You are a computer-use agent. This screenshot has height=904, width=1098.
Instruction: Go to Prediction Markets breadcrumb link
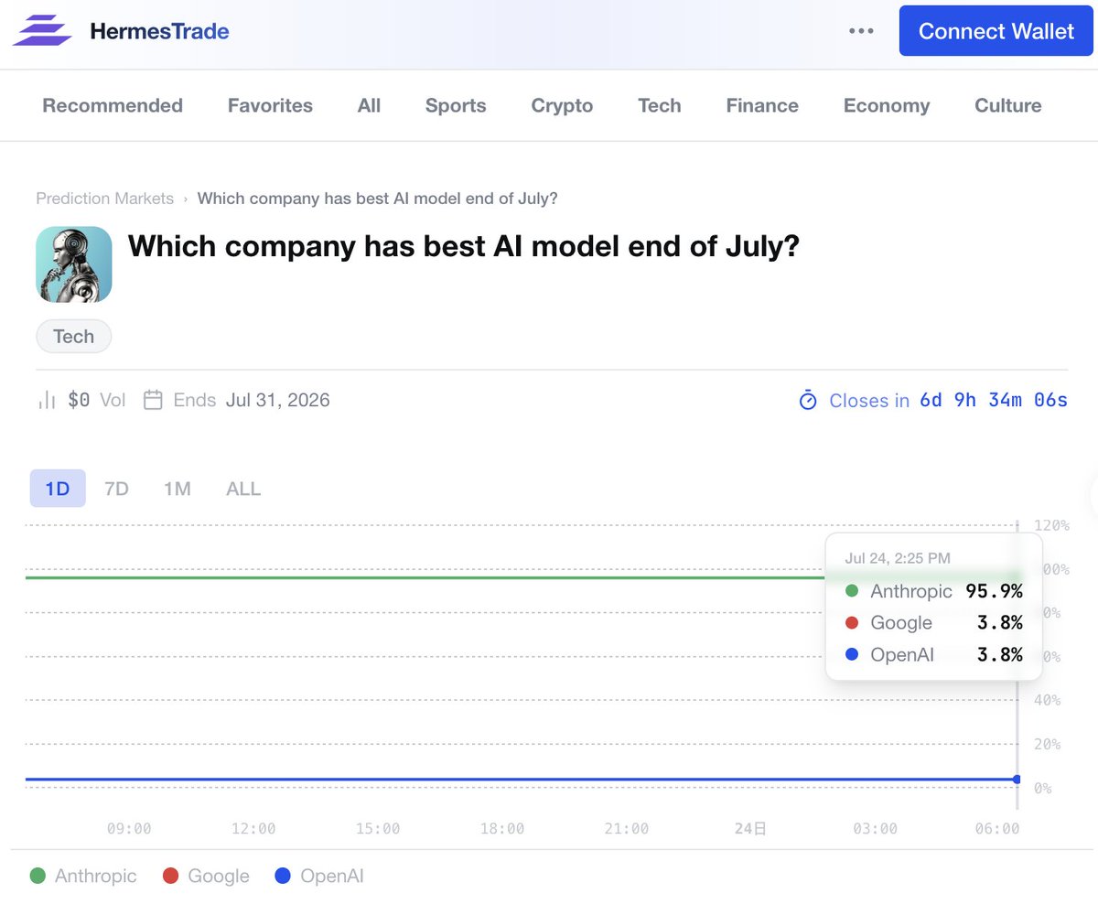pyautogui.click(x=104, y=198)
